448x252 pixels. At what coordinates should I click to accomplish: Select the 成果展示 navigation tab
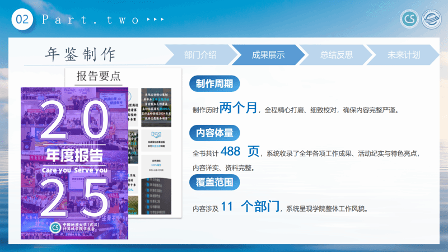[x=268, y=55]
